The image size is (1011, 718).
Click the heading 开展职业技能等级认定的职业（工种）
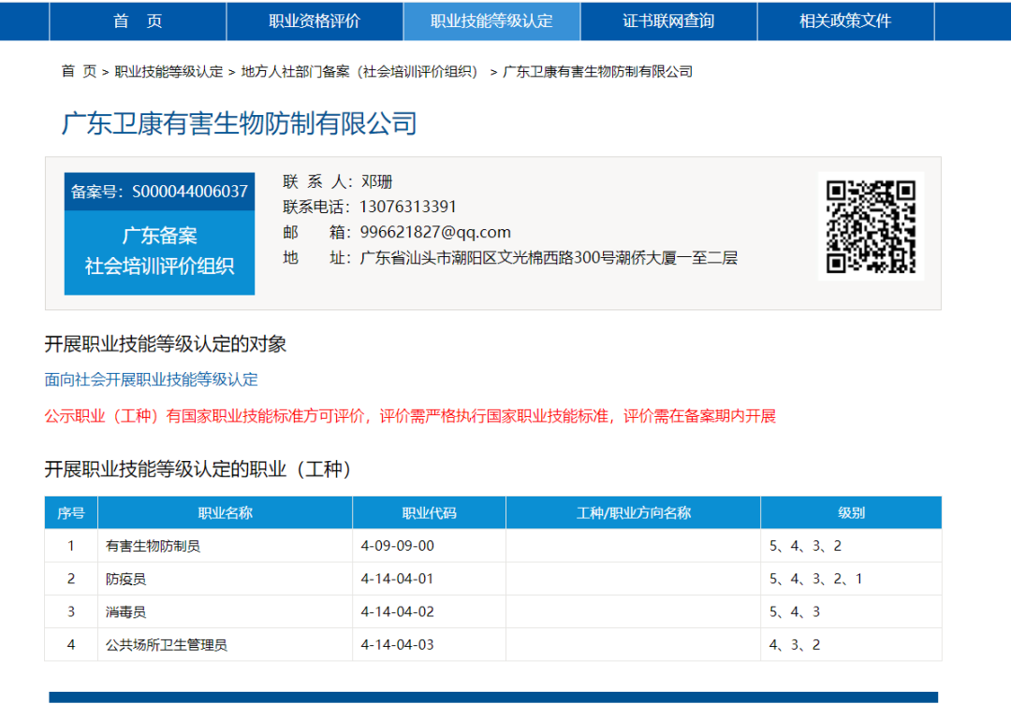pos(198,468)
